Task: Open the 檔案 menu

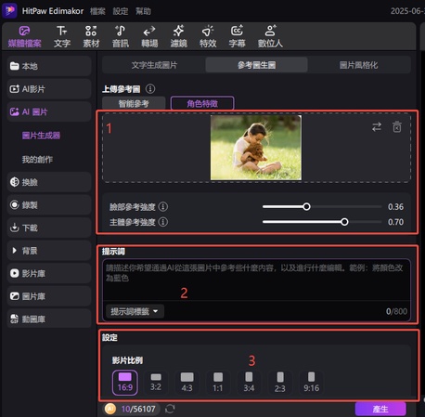Action: (x=97, y=11)
